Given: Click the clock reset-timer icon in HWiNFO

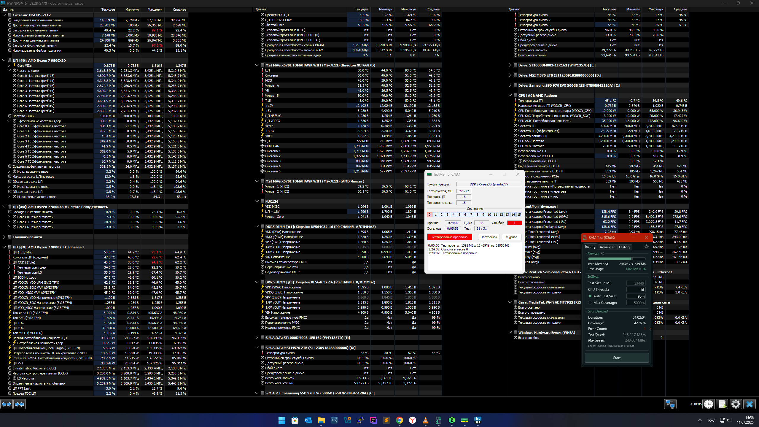Looking at the screenshot, I should [709, 404].
